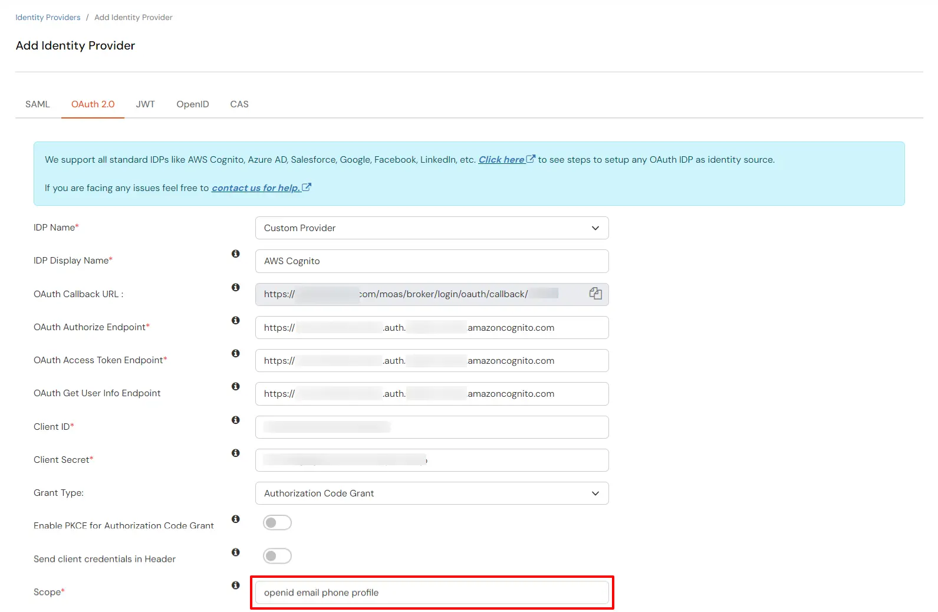Click info icon beside Scope field
Viewport: 938px width, 612px height.
click(x=236, y=585)
